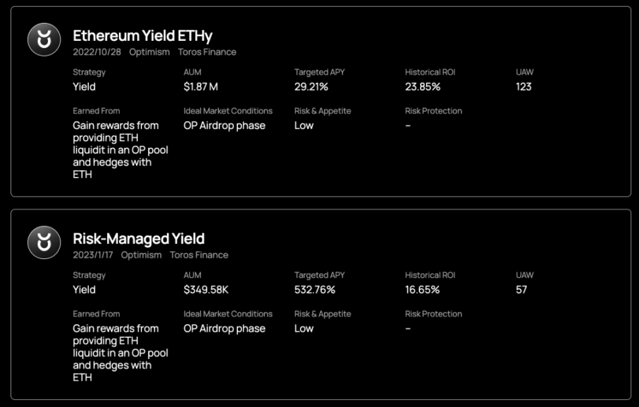Click the Toros logo on Ethereum Yield ETHy card
The height and width of the screenshot is (407, 639).
(44, 39)
